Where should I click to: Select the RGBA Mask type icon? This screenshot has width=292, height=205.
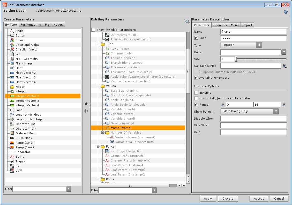pos(12,138)
